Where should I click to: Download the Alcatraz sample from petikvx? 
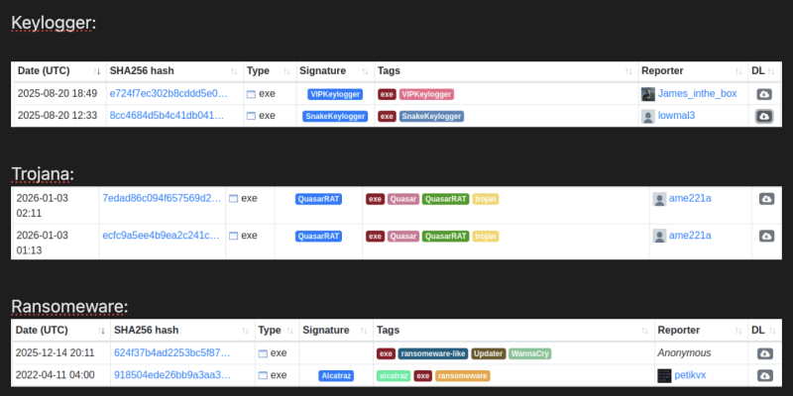pyautogui.click(x=764, y=376)
